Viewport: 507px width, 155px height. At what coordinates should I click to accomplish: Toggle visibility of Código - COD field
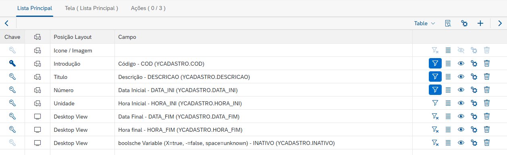(x=461, y=63)
